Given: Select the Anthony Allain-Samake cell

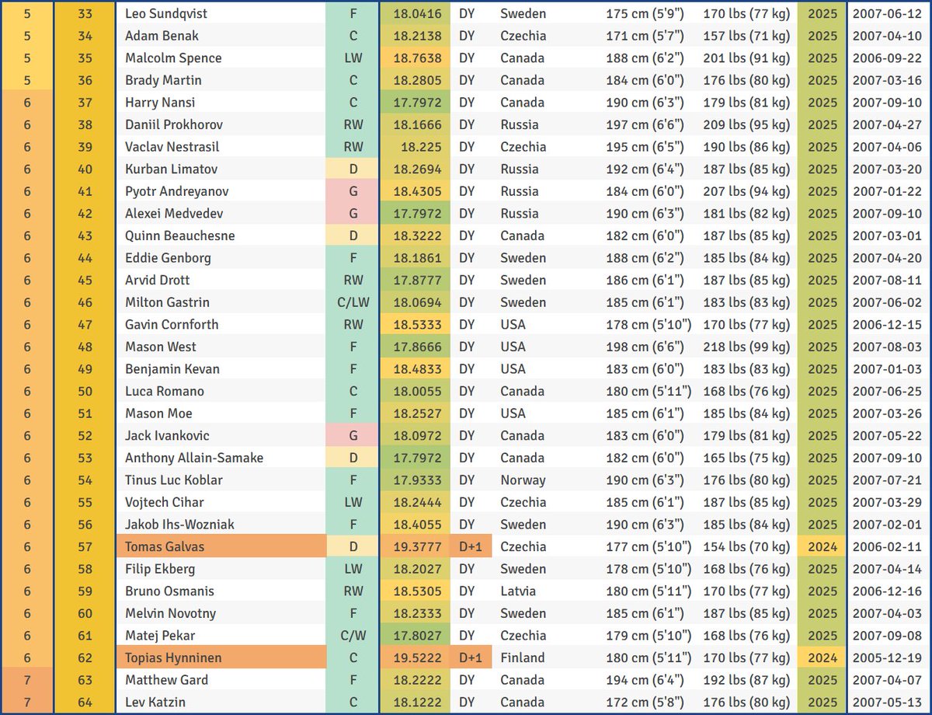Looking at the screenshot, I should click(x=221, y=458).
